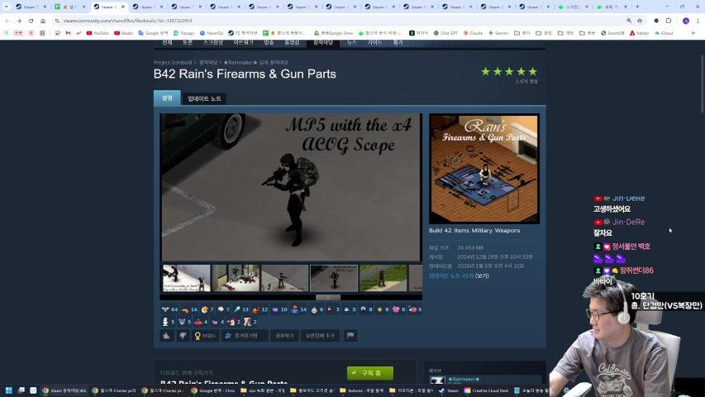Screen dimensions: 705x397
Task: Open Windows Start menu
Action: coord(8,390)
